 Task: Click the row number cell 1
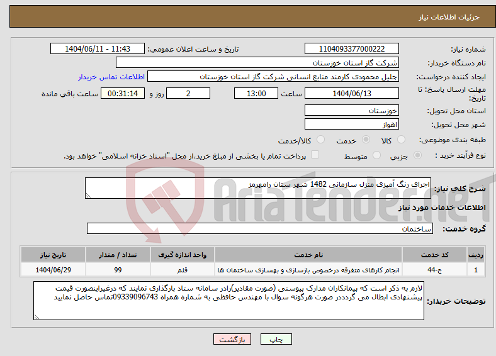[x=476, y=270]
